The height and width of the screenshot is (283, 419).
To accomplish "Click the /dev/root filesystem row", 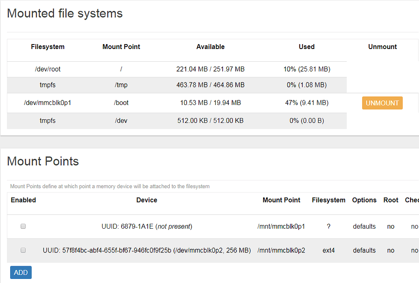I will [47, 69].
